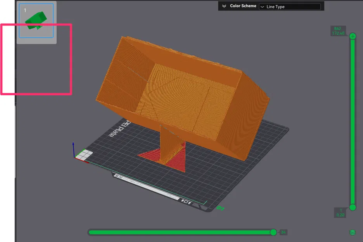
Task: Click the layer badge showing 862 / 172.40
Action: coord(337,31)
